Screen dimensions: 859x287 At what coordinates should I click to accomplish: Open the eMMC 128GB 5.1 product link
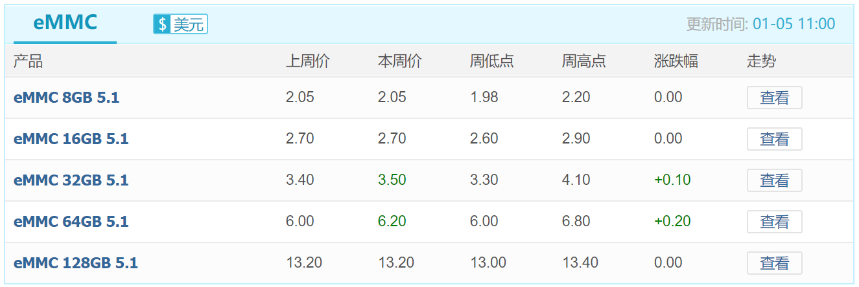[75, 263]
